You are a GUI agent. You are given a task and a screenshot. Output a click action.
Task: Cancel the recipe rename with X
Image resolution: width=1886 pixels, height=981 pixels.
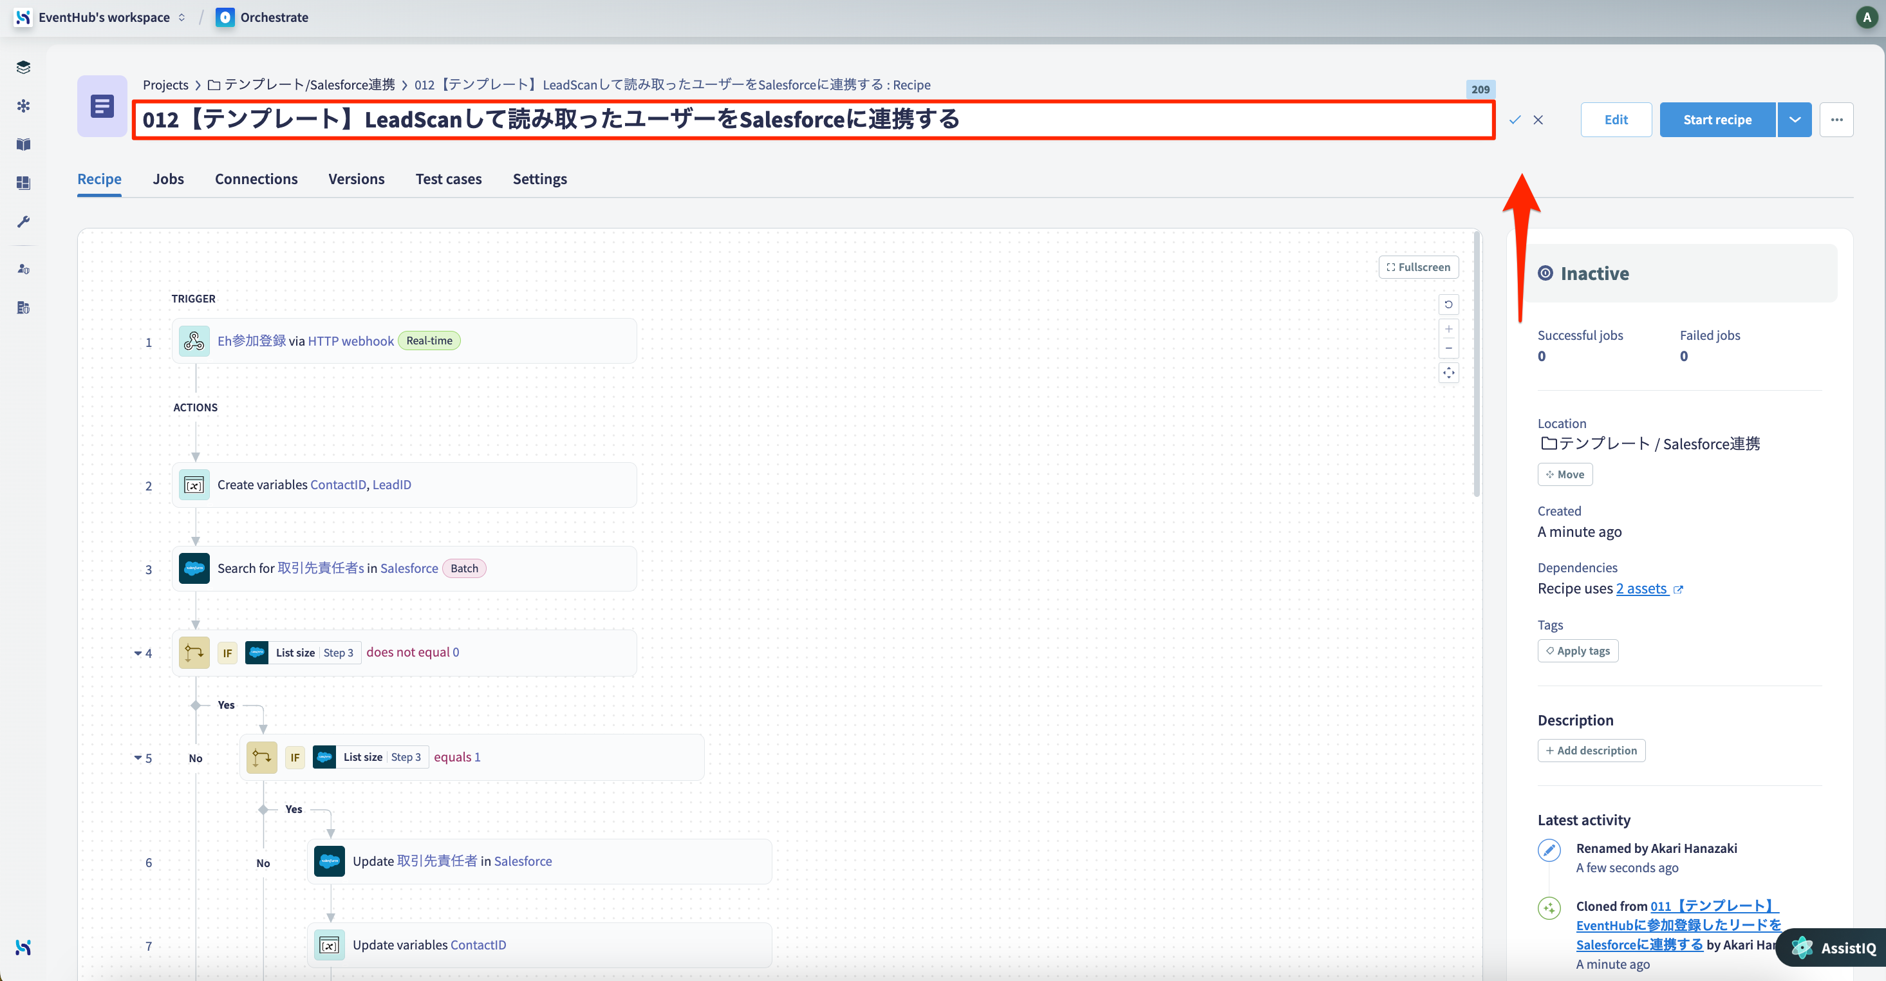1538,119
